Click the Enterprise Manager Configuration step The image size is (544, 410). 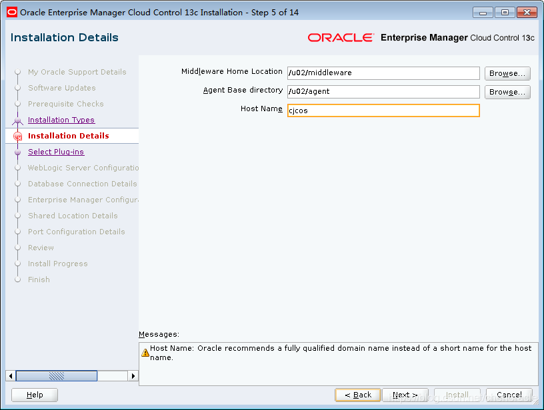[x=83, y=200]
